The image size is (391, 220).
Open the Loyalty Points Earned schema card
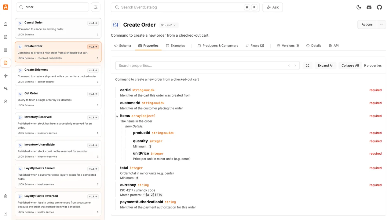[58, 176]
